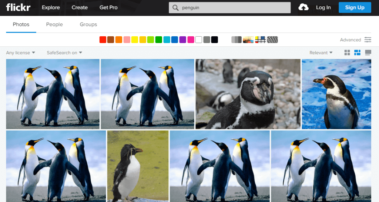Open the Create menu
Image resolution: width=379 pixels, height=202 pixels.
pos(80,7)
